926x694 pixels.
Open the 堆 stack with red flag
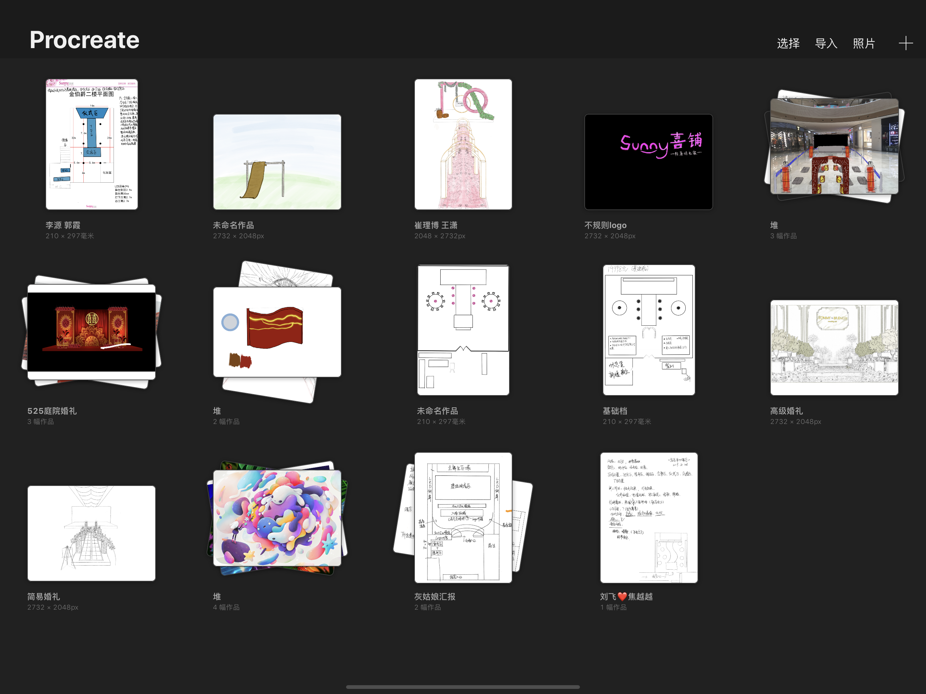[x=277, y=332]
